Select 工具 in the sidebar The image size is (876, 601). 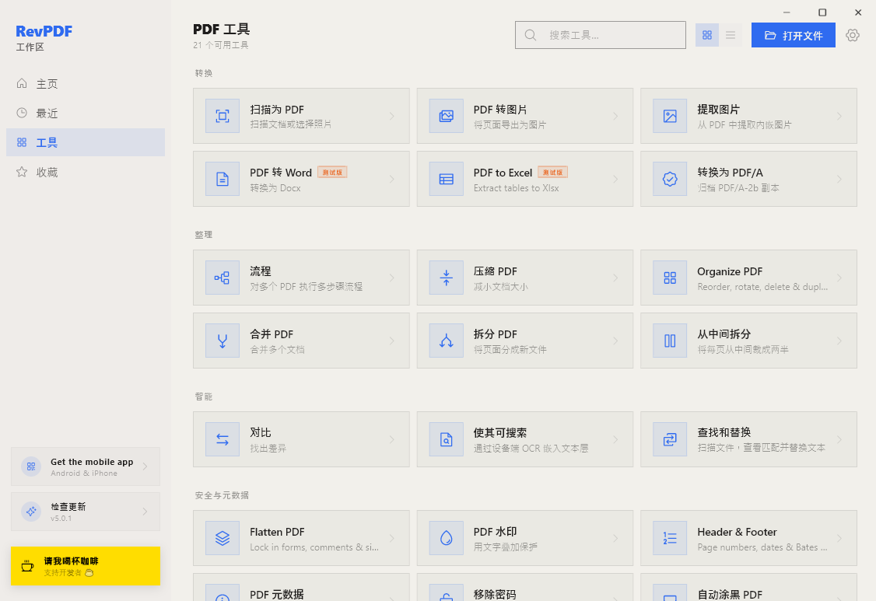(86, 142)
